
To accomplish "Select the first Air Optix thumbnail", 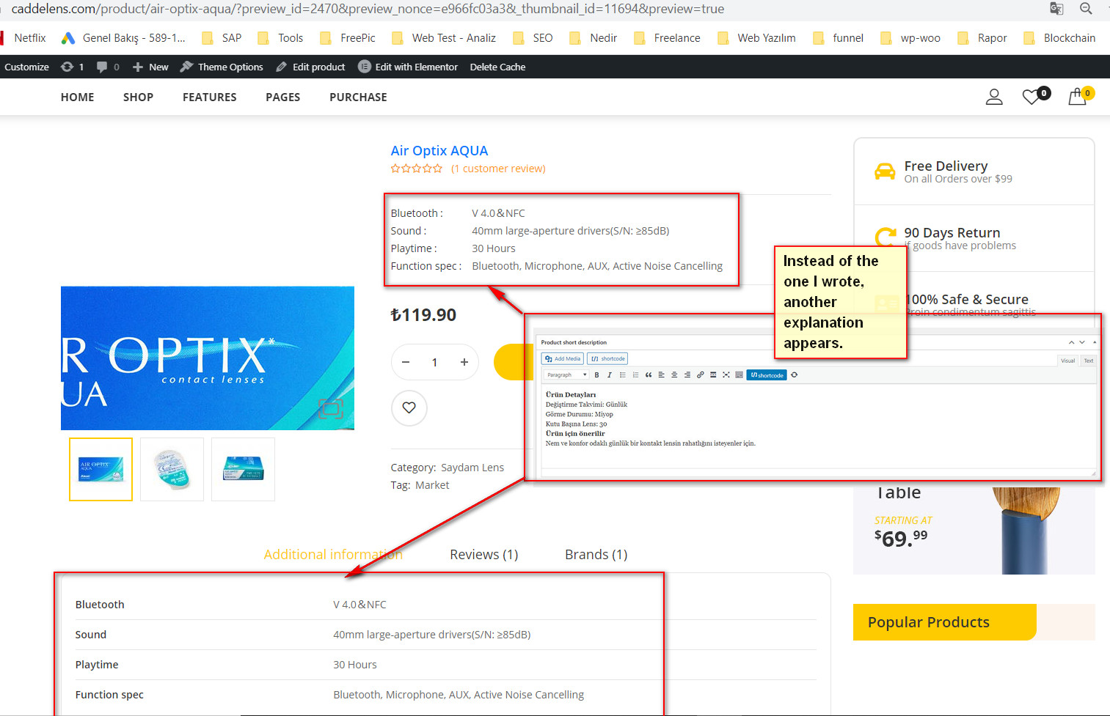I will click(101, 469).
